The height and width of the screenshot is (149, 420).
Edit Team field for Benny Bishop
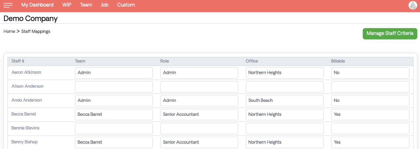tap(114, 142)
